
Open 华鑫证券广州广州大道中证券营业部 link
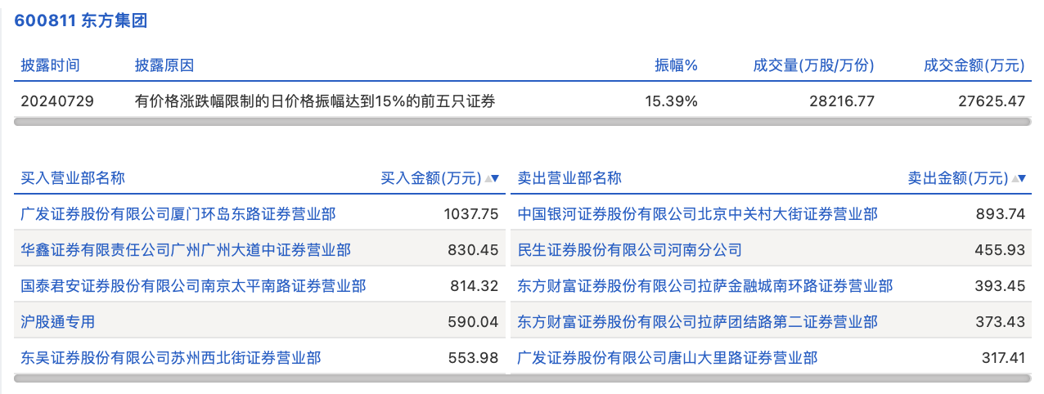click(185, 250)
